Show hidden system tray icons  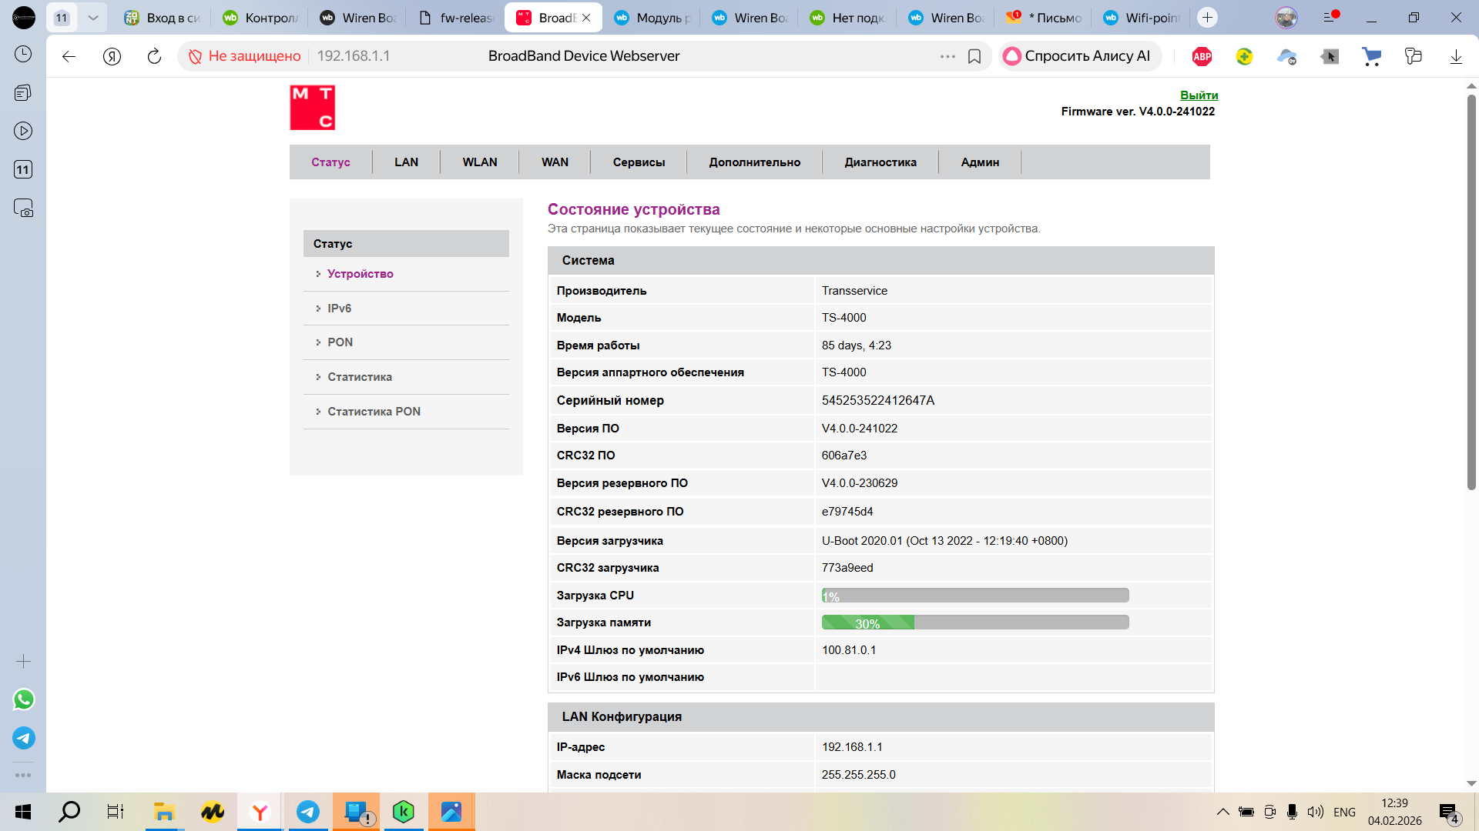1222,812
